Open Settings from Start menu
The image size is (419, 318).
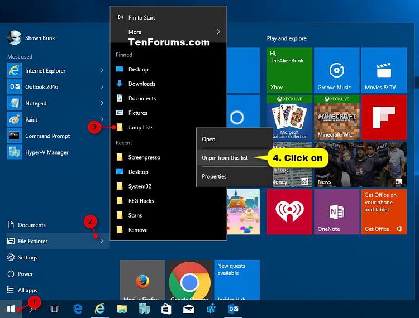58,257
